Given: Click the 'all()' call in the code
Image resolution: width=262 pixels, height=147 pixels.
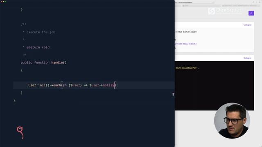Looking at the screenshot, I should pyautogui.click(x=45, y=85).
